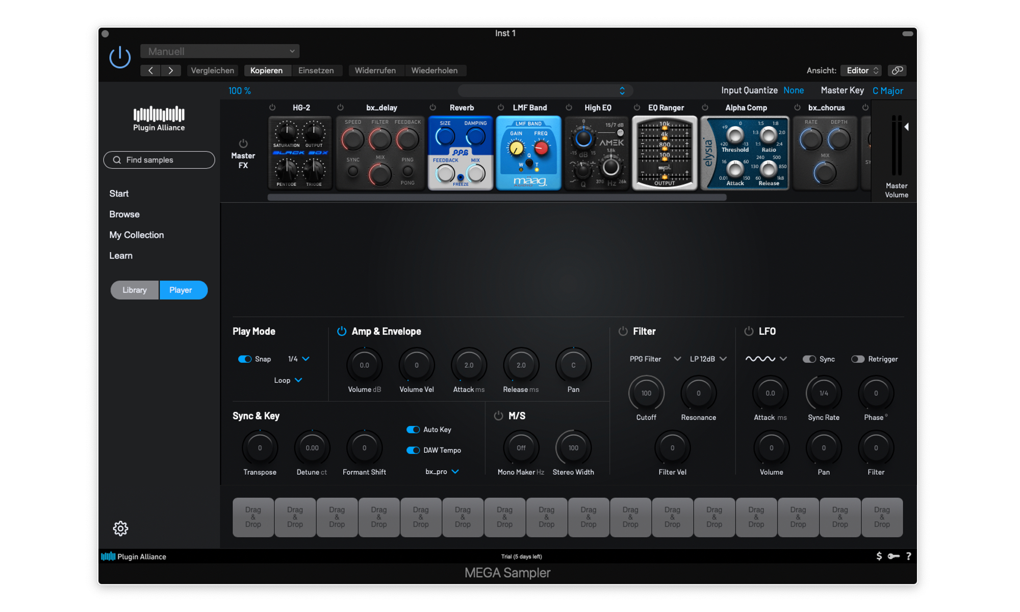
Task: Open Maag LMF Band effect thumbnail
Action: [x=528, y=153]
